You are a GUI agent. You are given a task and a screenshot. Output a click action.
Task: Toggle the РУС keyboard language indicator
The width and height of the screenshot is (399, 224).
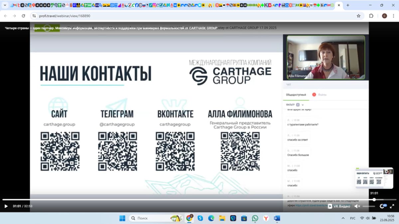[x=353, y=218]
